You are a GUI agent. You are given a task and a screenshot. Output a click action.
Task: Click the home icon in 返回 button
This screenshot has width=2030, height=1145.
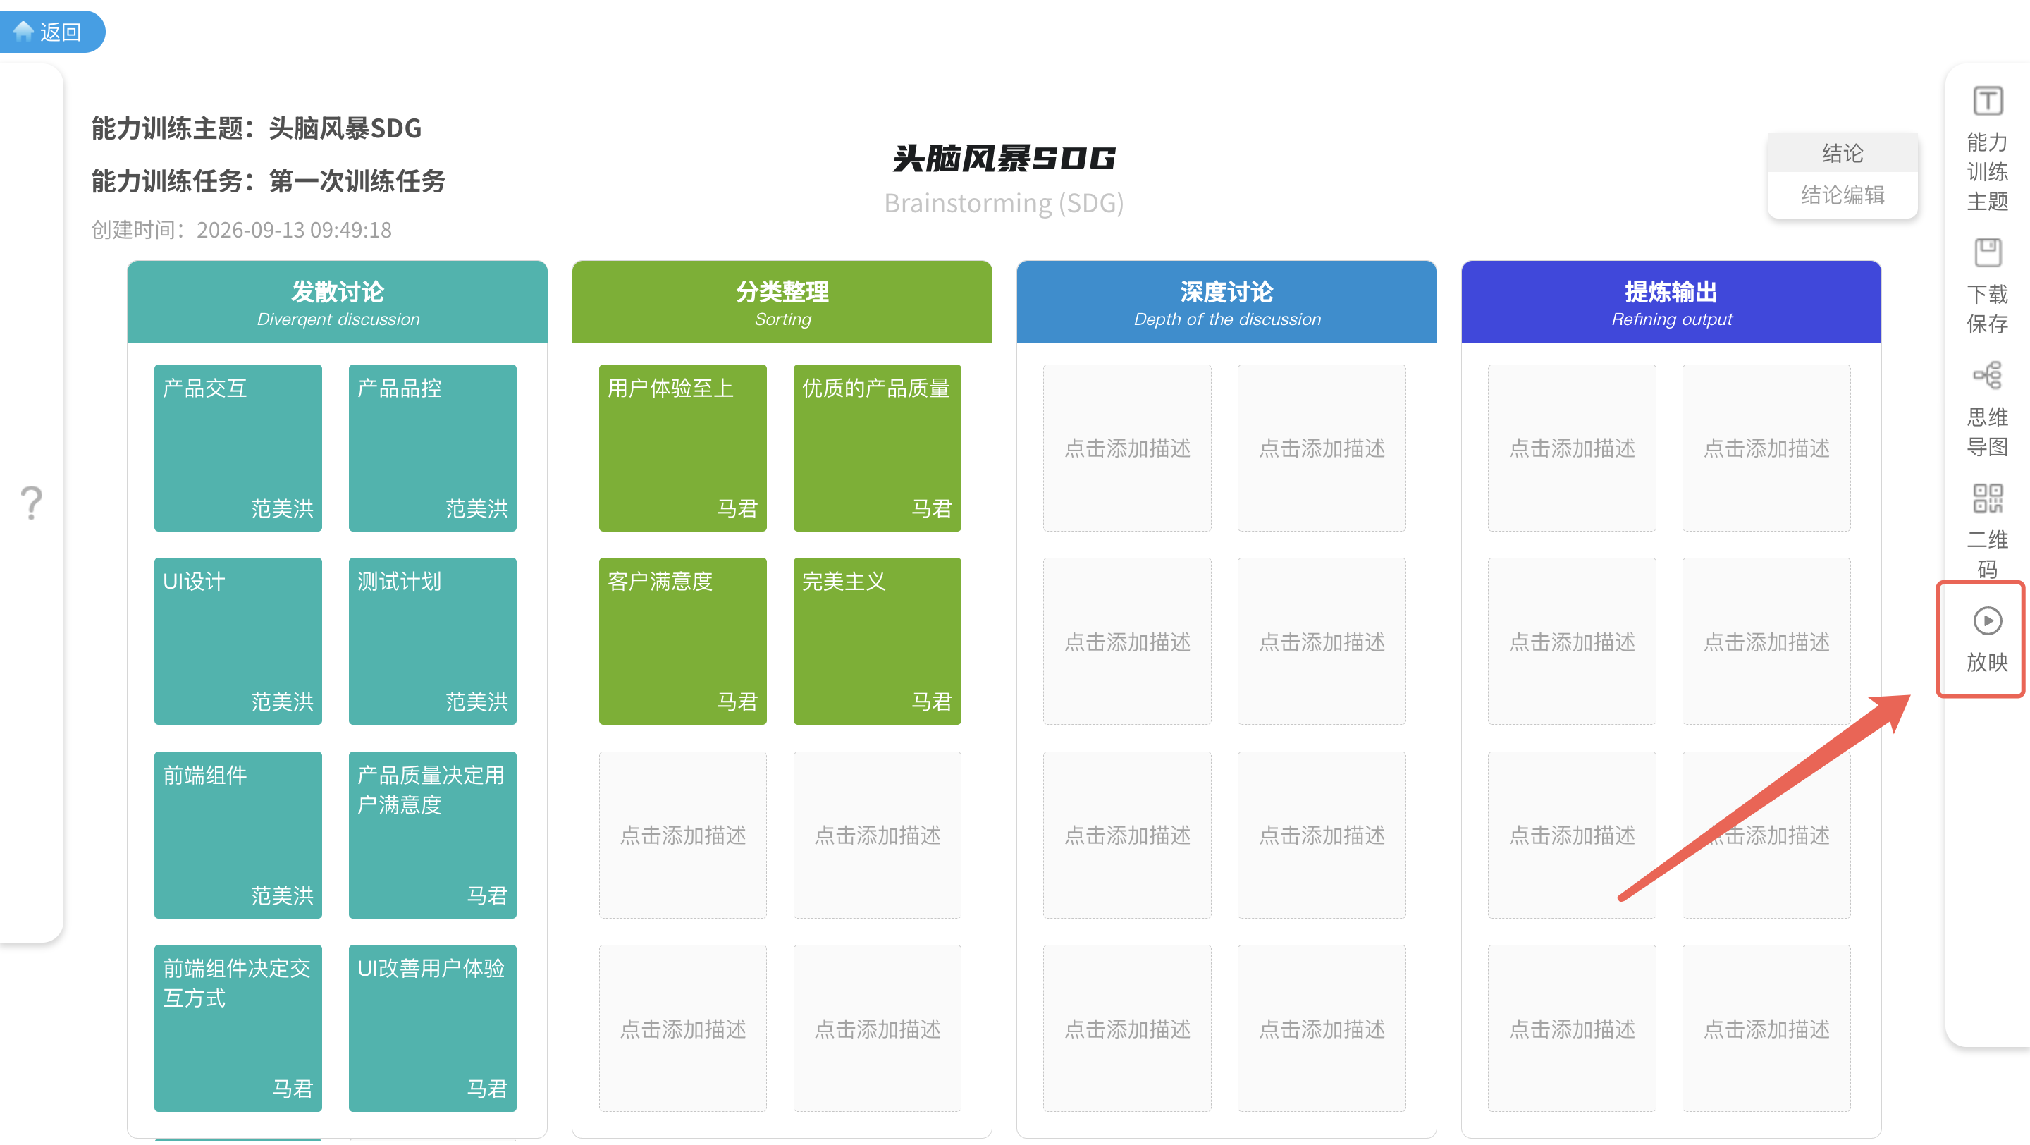pyautogui.click(x=24, y=32)
